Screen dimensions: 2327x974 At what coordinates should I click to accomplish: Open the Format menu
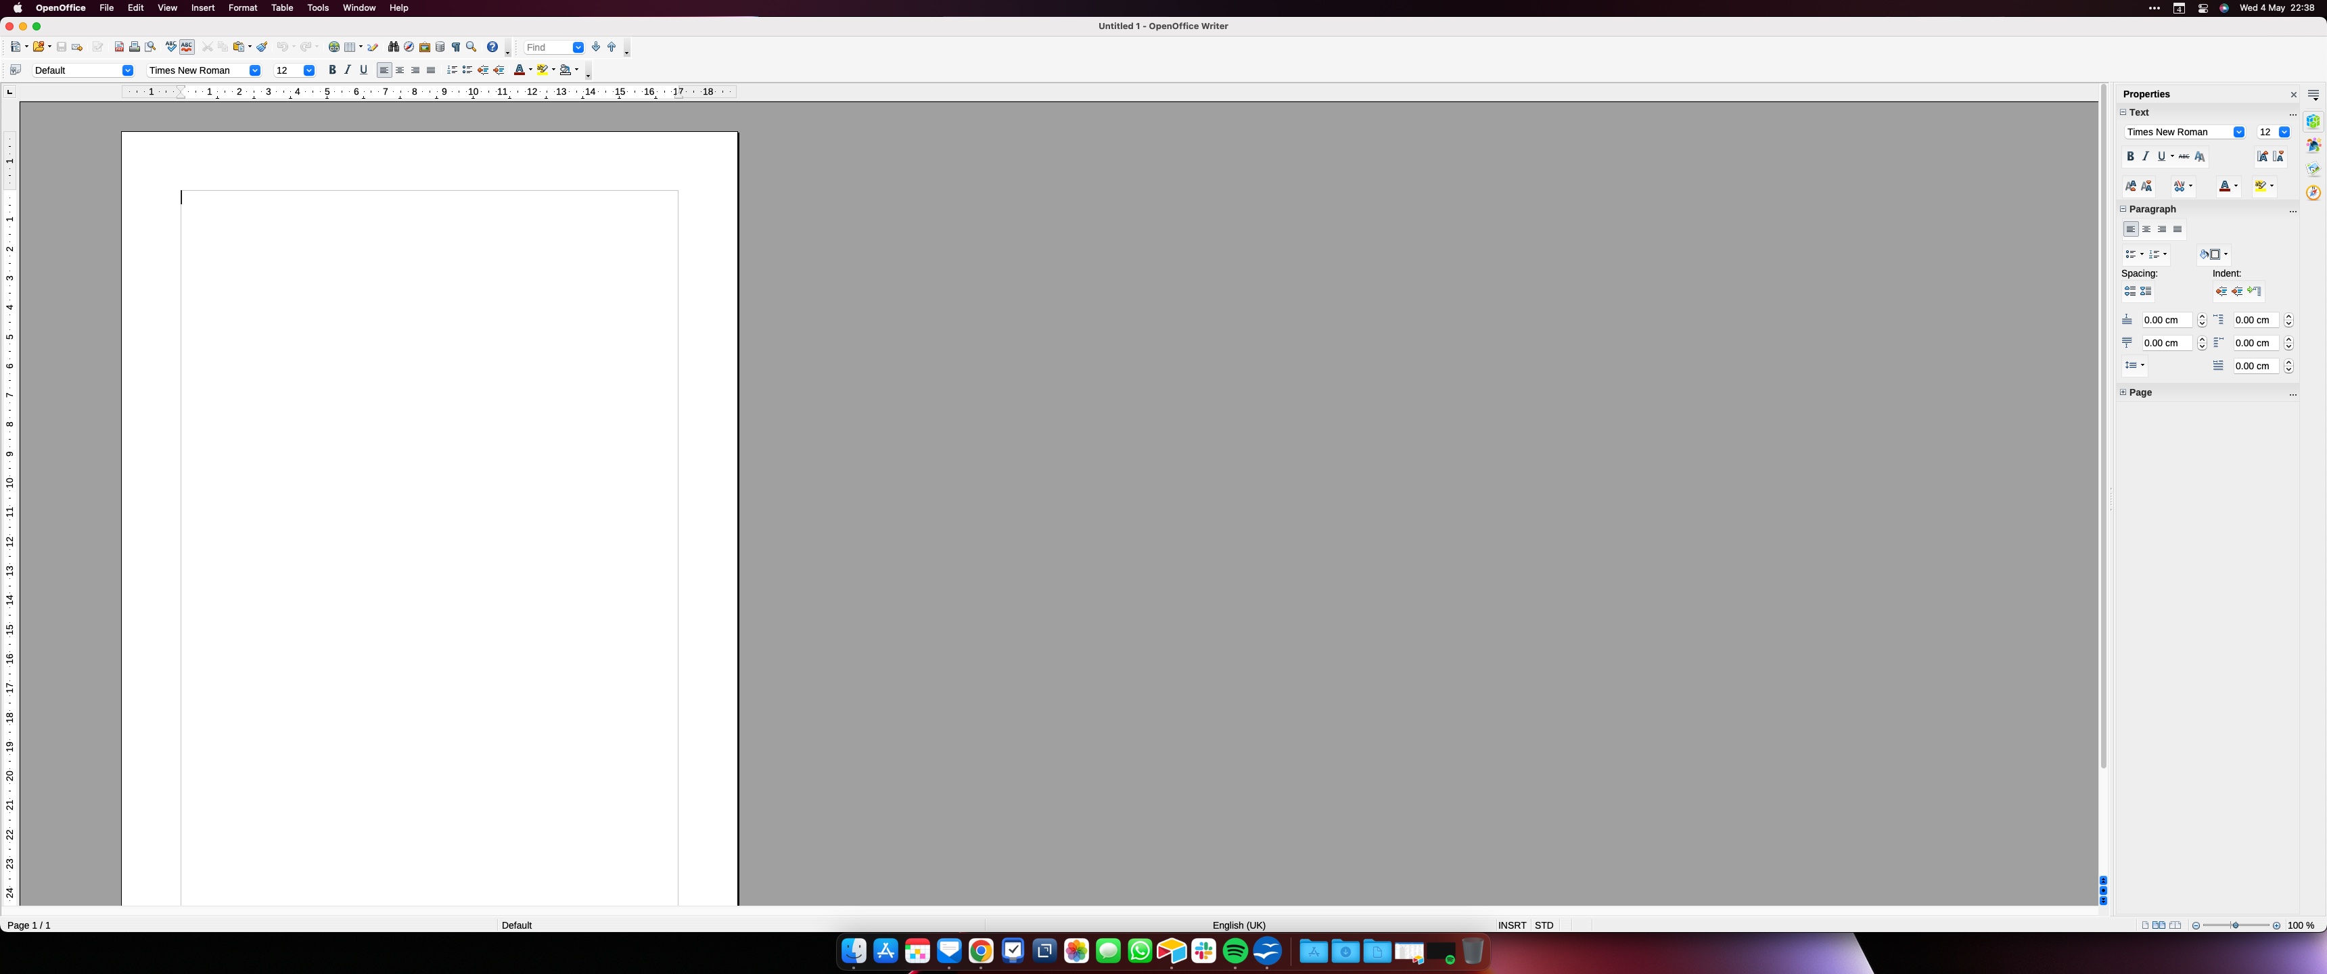coord(242,7)
